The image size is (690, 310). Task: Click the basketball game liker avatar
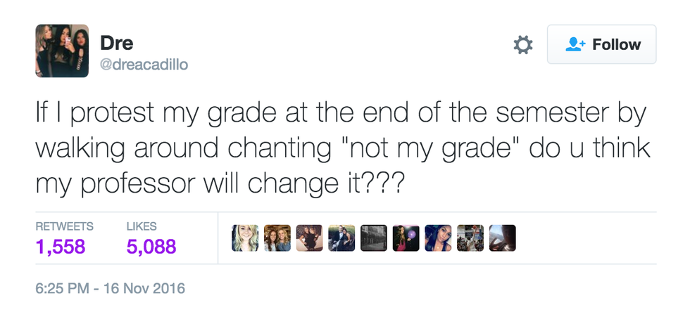[470, 238]
